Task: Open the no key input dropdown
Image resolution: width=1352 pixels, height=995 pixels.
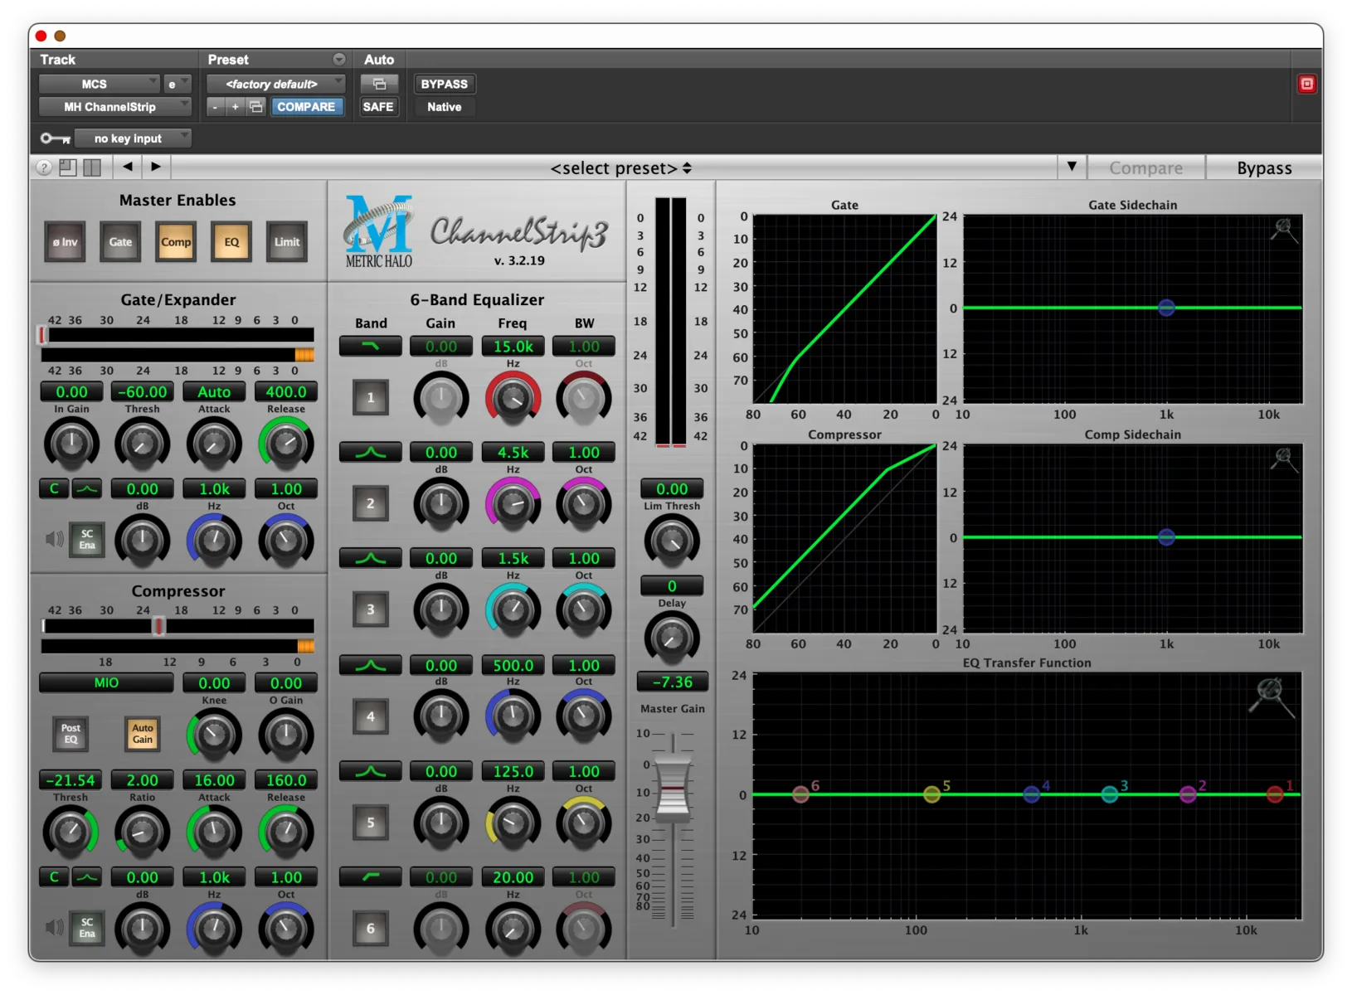Action: [133, 138]
